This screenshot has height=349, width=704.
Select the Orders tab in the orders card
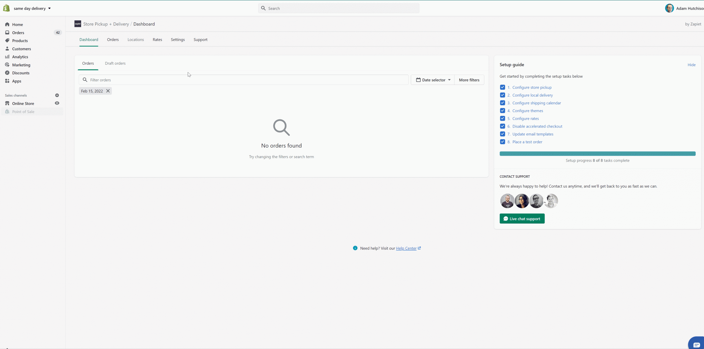[88, 63]
